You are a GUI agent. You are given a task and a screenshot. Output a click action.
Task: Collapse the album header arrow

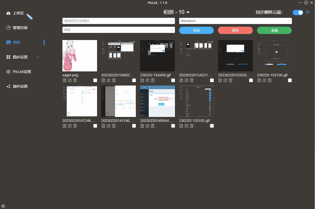click(188, 12)
